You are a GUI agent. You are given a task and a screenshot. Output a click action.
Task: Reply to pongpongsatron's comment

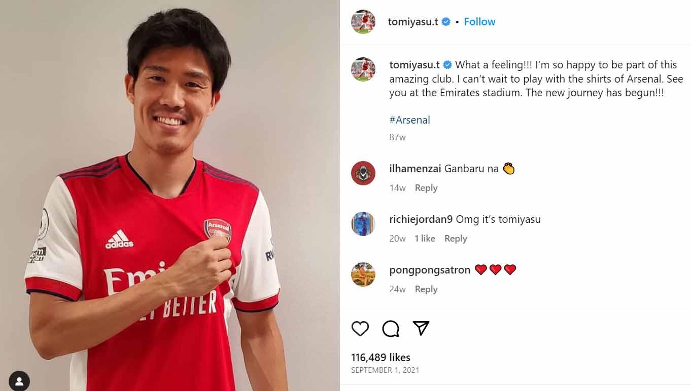[426, 289]
